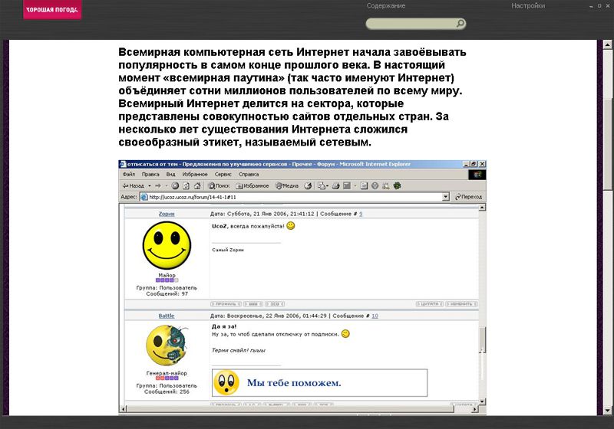Open the Настройки menu
614x429 pixels.
tap(528, 6)
